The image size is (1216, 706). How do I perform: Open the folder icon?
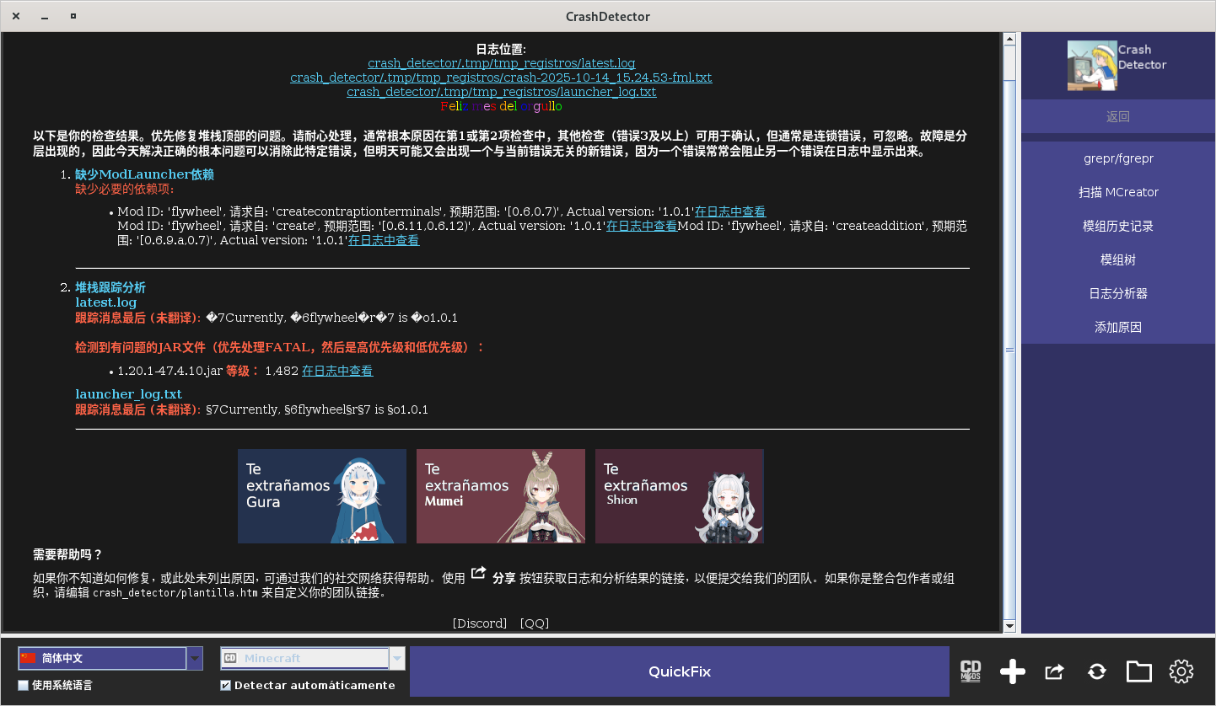pyautogui.click(x=1138, y=671)
